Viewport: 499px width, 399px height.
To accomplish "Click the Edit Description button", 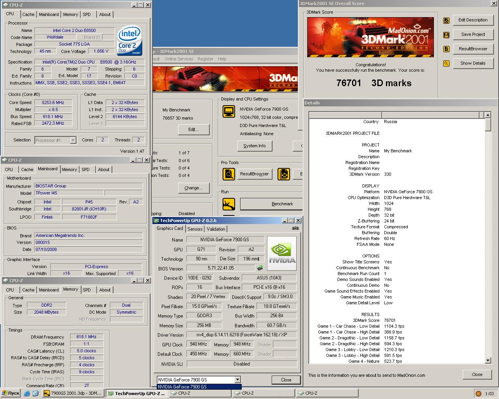I will pyautogui.click(x=473, y=20).
